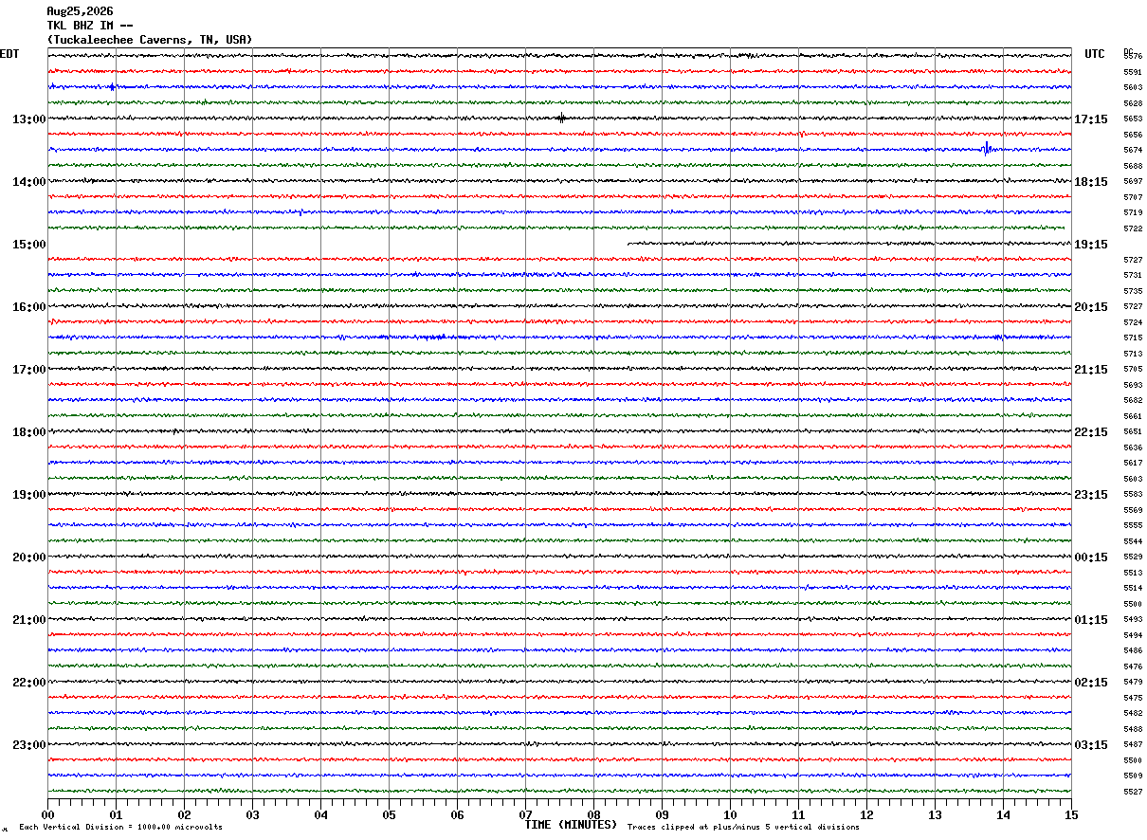Click the 07 minute tick label
This screenshot has height=840, width=1147.
coord(525,814)
